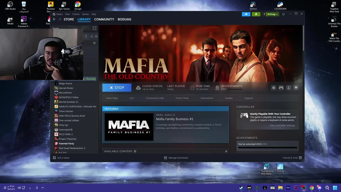The width and height of the screenshot is (341, 192).
Task: Select Mortal Kombat 11 in game list
Action: 68,102
